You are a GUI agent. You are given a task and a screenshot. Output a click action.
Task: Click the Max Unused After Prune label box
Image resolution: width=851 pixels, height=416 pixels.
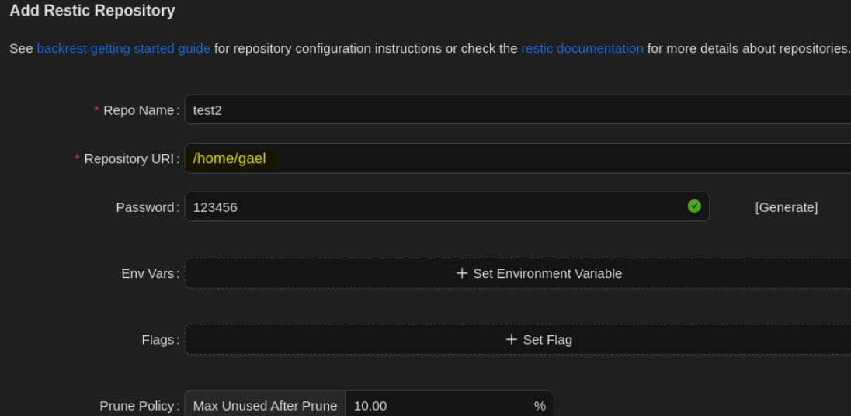[265, 406]
